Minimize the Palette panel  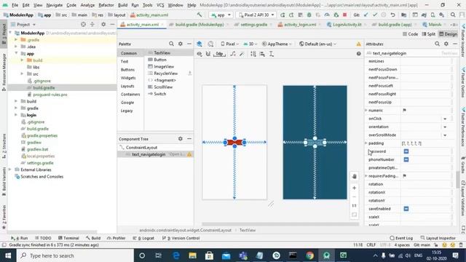coord(189,44)
